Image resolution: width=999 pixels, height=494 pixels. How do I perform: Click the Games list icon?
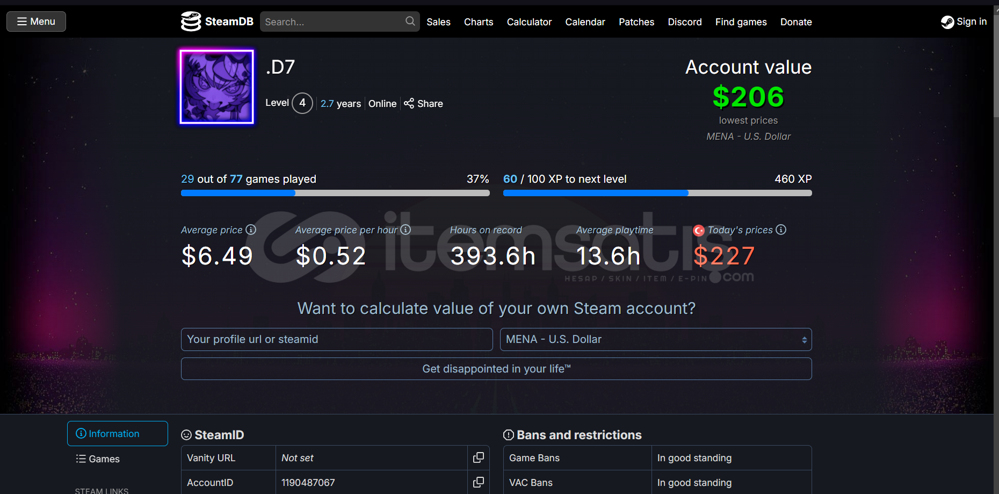click(x=81, y=459)
